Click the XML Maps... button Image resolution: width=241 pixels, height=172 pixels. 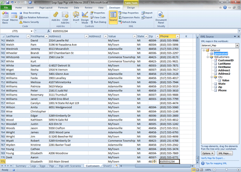(225, 154)
